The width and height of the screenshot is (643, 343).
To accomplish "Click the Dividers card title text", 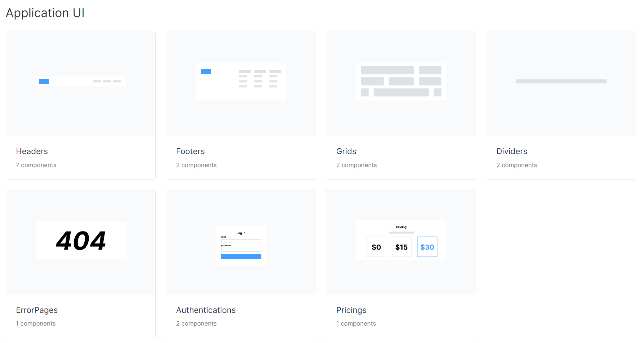I will click(511, 151).
